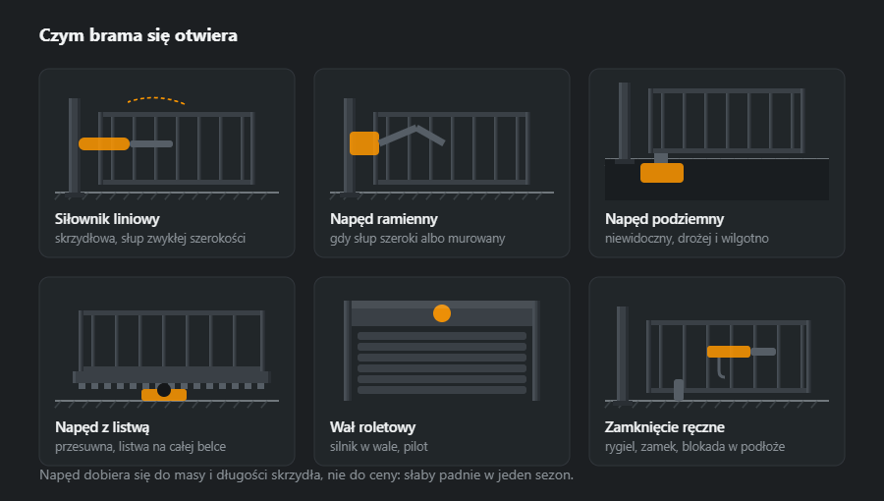Click the heading Czym brama się otwiera
884x501 pixels.
point(138,35)
